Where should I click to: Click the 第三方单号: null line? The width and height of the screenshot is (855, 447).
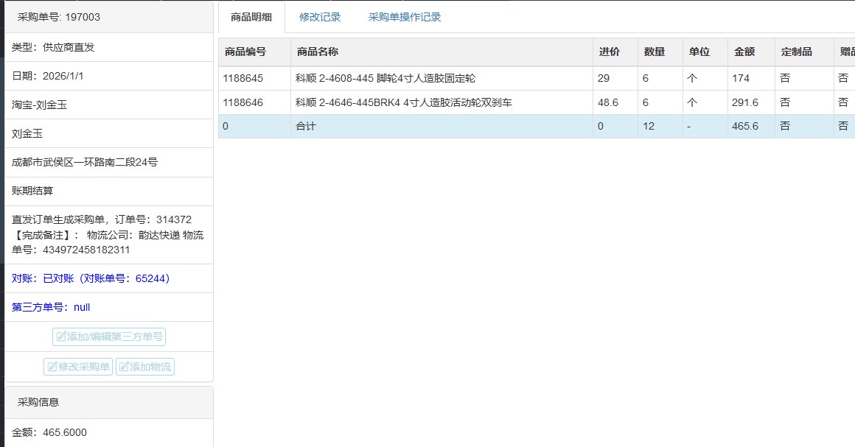tap(51, 307)
